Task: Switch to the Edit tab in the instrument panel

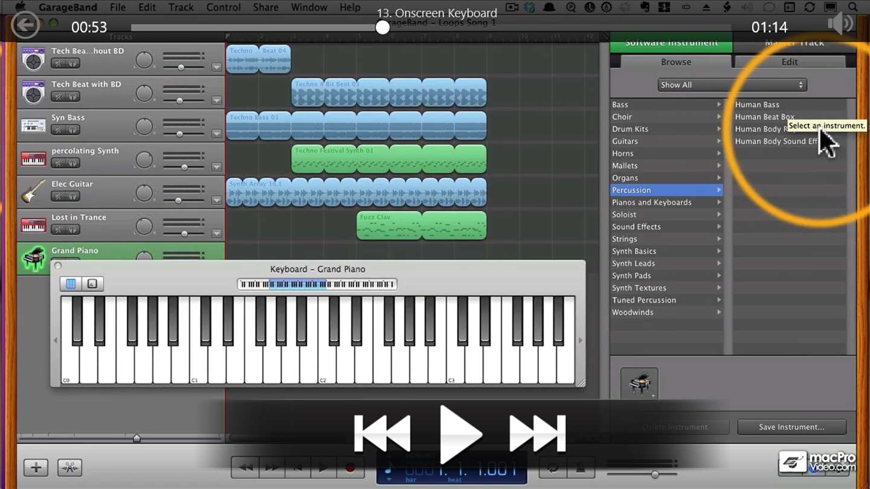Action: (x=790, y=62)
